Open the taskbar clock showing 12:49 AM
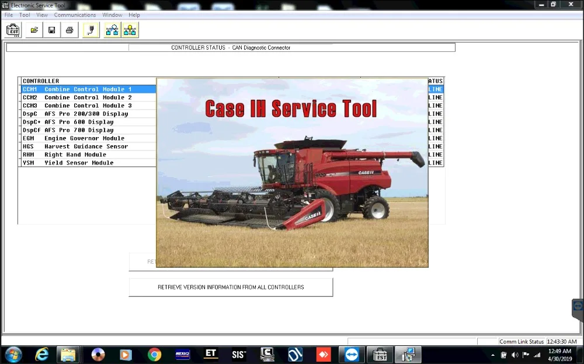Viewport: 584px width, 364px height. [560, 355]
